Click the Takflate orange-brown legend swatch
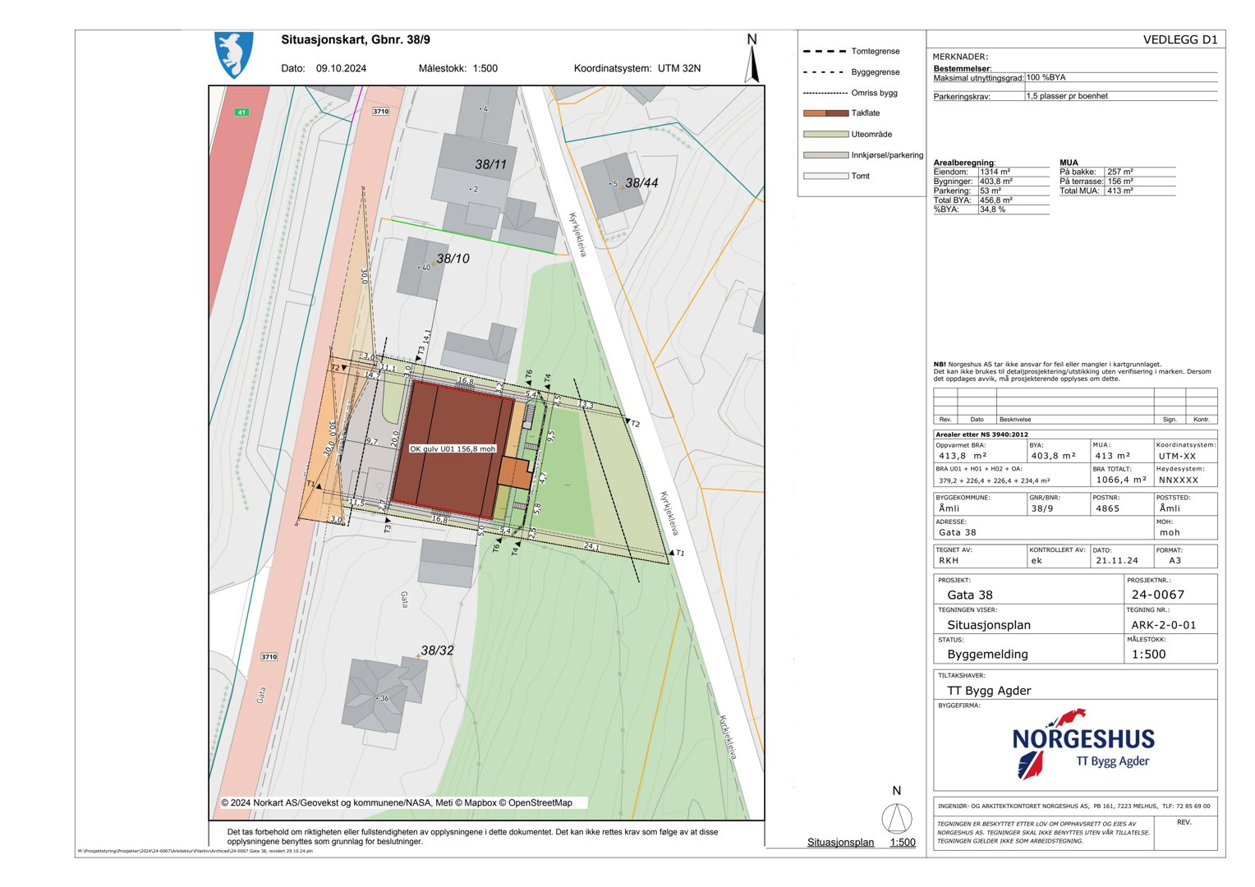This screenshot has height=887, width=1255. [825, 113]
